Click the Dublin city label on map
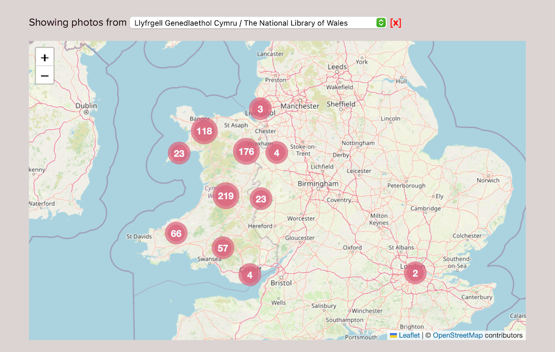 coord(86,105)
